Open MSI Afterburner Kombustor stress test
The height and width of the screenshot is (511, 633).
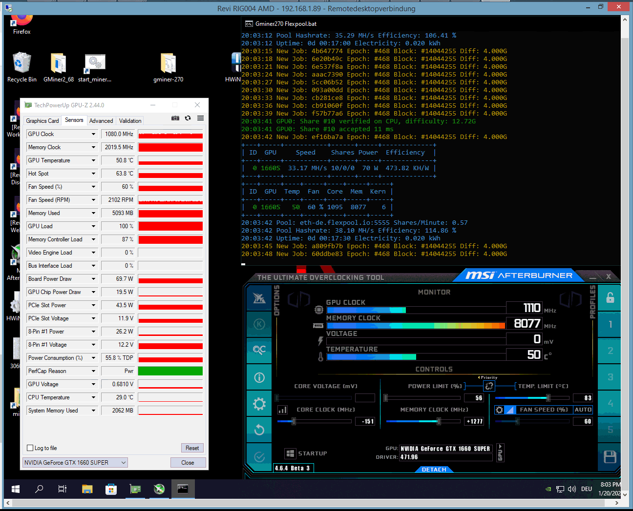click(x=259, y=324)
